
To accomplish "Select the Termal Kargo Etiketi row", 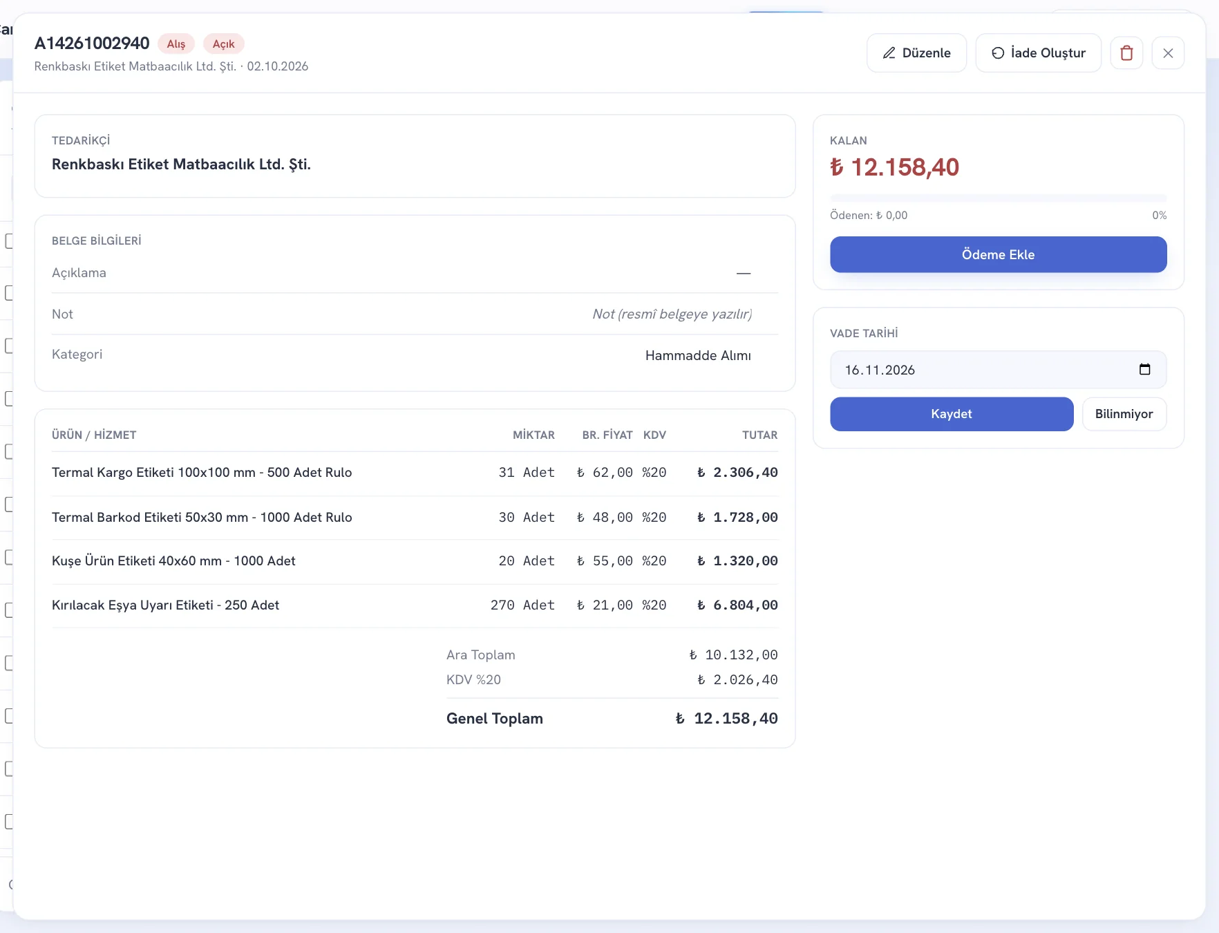I will click(x=415, y=473).
